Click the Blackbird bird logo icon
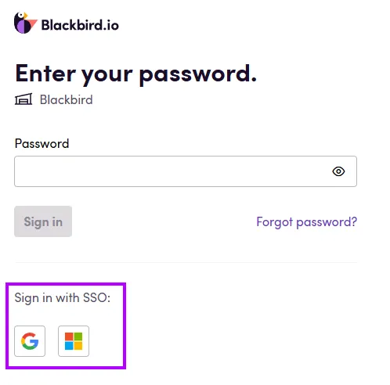The width and height of the screenshot is (390, 385). point(26,23)
